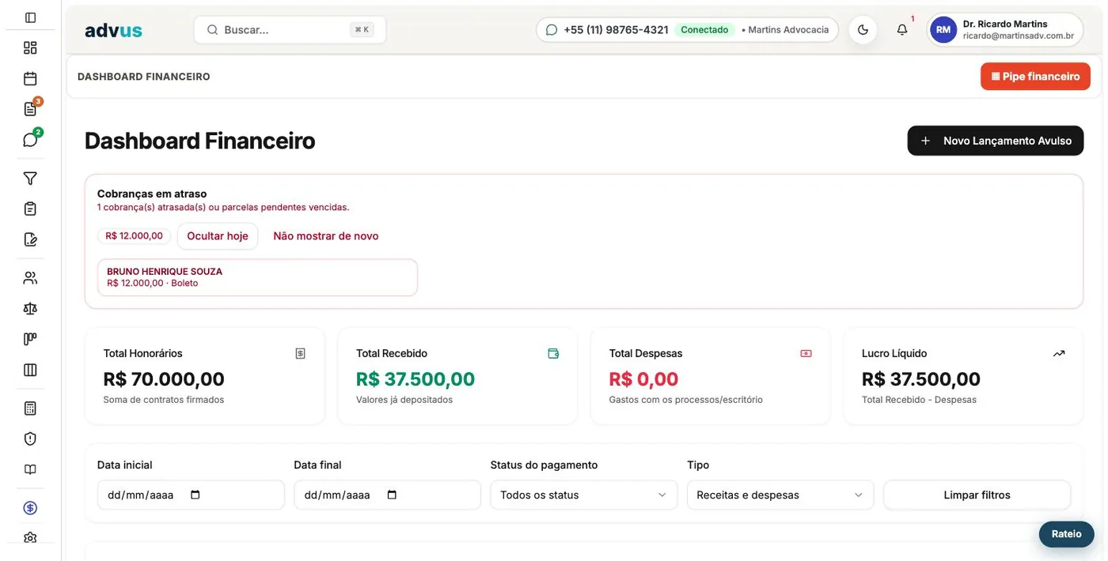This screenshot has width=1108, height=561.
Task: Click the Total Honorários receipt icon
Action: (x=300, y=353)
